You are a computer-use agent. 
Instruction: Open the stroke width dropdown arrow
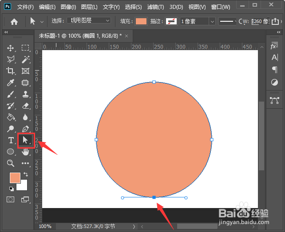[212, 21]
